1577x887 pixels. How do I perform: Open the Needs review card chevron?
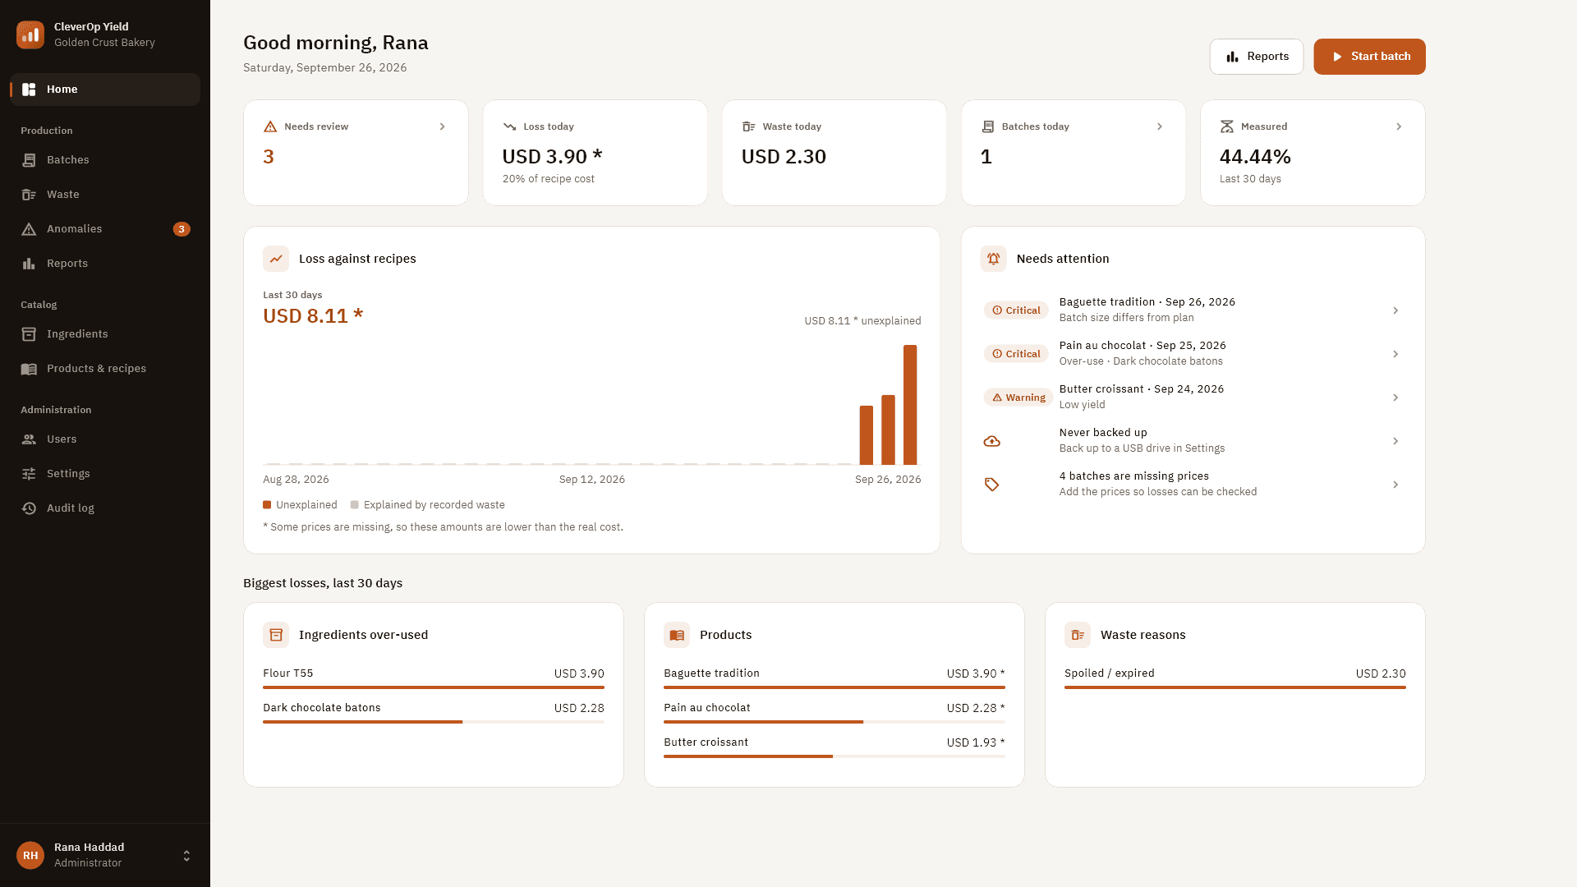point(442,126)
